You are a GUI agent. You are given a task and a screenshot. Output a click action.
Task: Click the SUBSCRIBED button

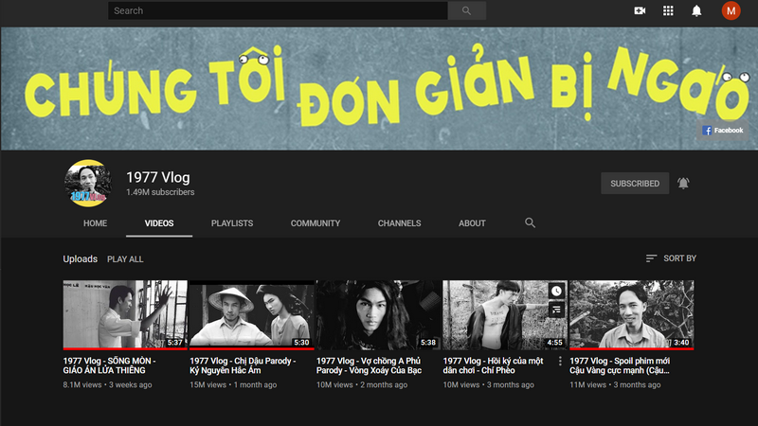click(x=635, y=184)
